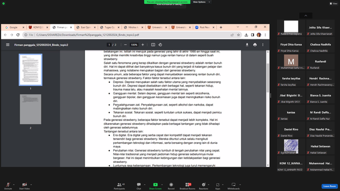Click the browser address bar
Image resolution: width=340 pixels, height=191 pixels.
[132, 35]
